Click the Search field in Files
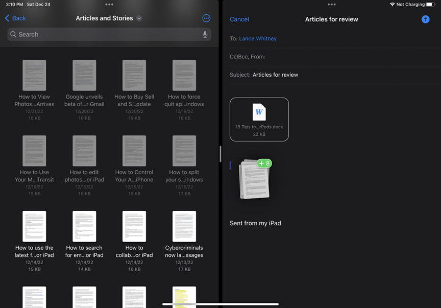 105,34
